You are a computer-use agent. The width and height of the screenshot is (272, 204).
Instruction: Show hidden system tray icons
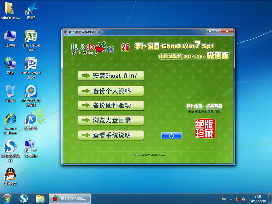231,199
